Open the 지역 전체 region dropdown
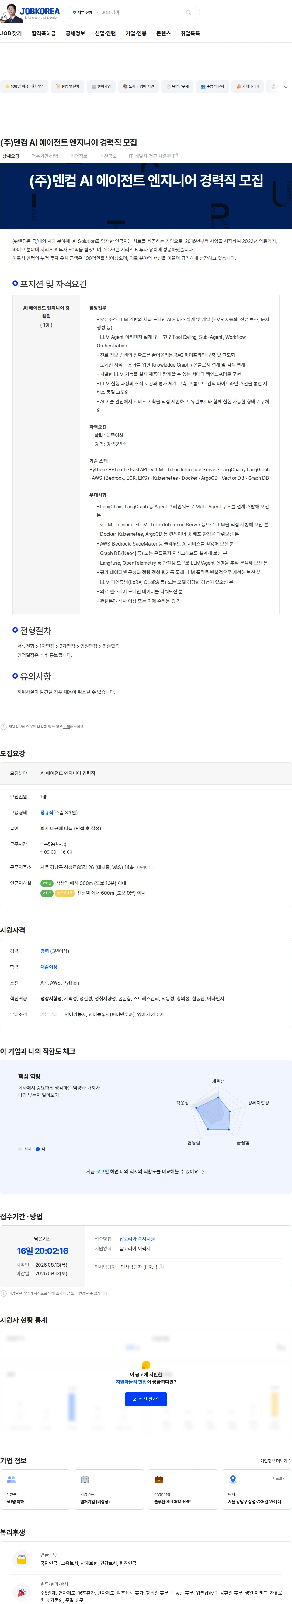Screen dimensions: 292x1604 click(x=85, y=12)
